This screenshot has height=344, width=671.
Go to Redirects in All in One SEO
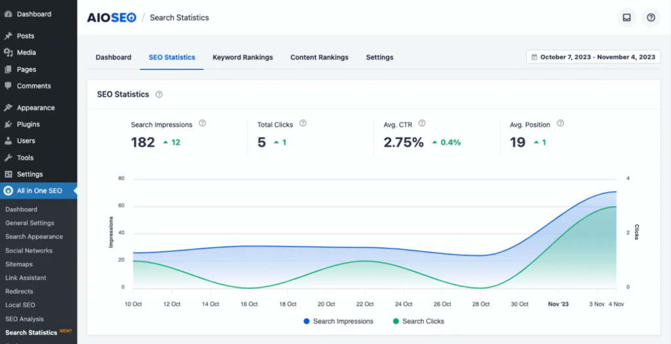pyautogui.click(x=19, y=292)
